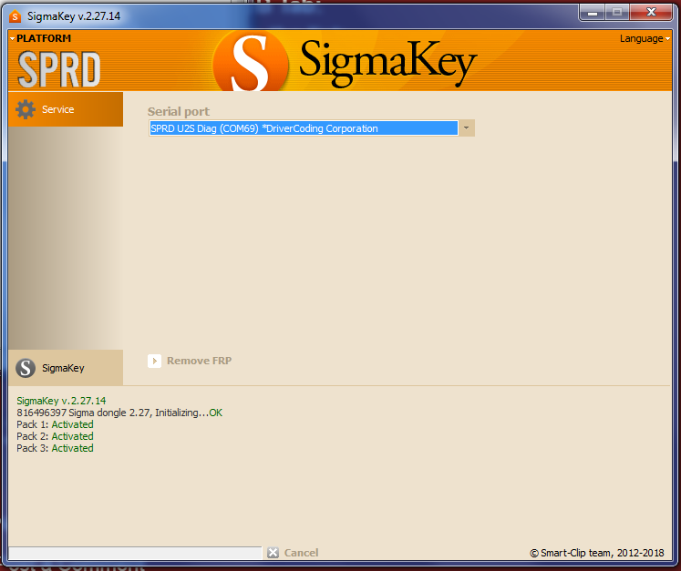
Task: Click the progress bar at the bottom
Action: click(x=135, y=553)
